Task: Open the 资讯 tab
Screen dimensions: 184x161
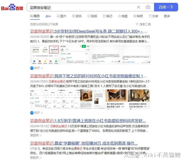Action: coord(77,16)
